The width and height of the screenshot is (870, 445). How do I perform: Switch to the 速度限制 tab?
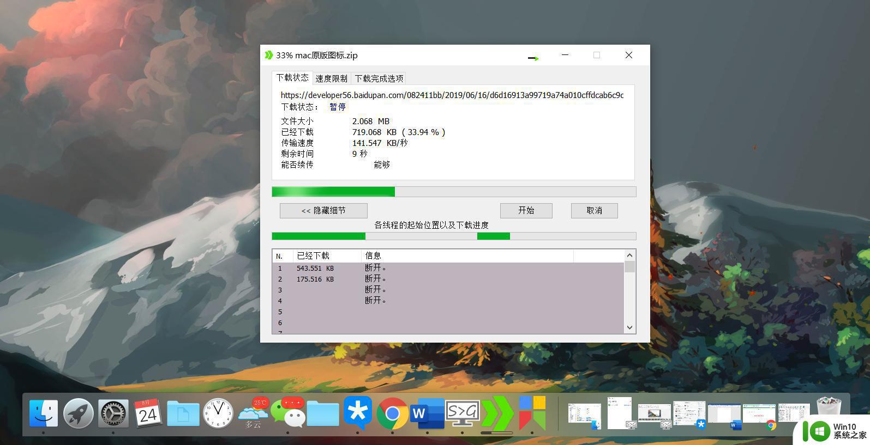332,78
